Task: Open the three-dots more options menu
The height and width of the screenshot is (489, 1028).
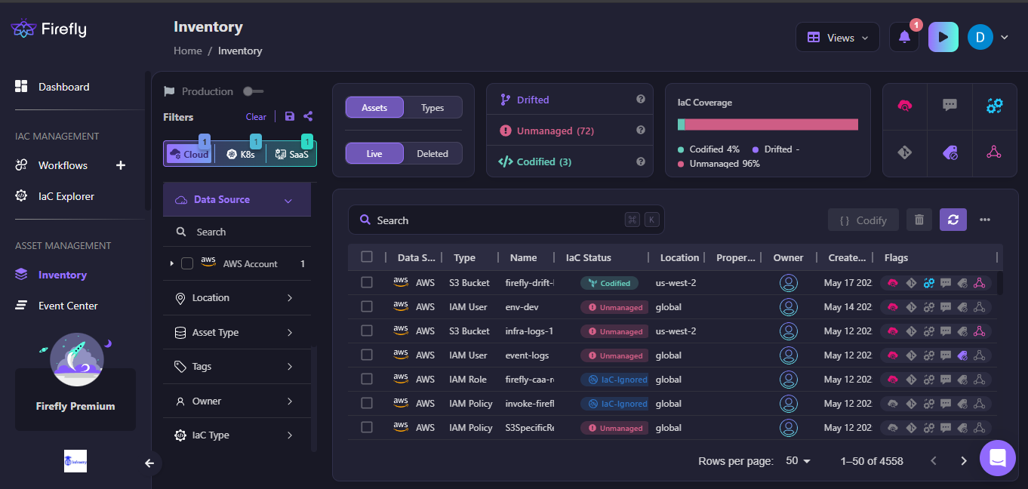Action: [x=985, y=220]
